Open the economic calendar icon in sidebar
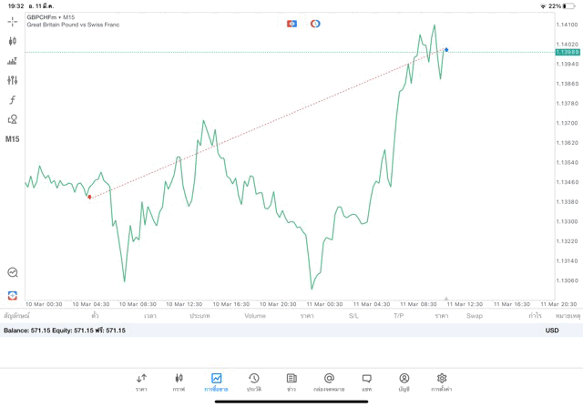Screen dimensions: 583x407 (13, 295)
